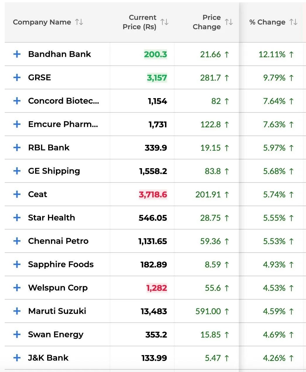
Task: Click the red-highlighted 3,718.6 price
Action: pyautogui.click(x=152, y=194)
